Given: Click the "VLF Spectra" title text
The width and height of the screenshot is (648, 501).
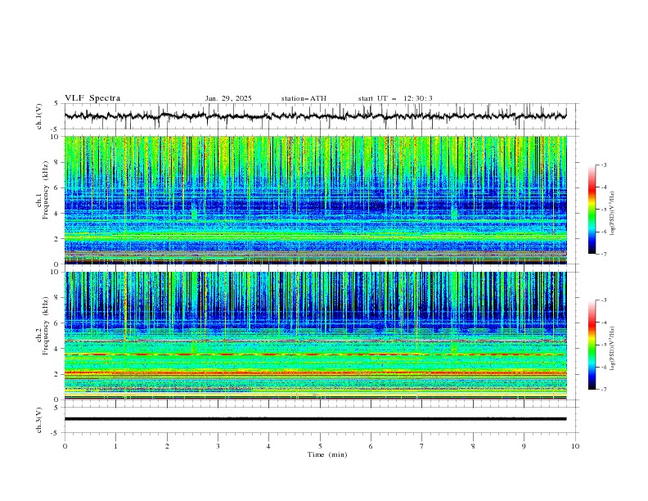Looking at the screenshot, I should (92, 98).
